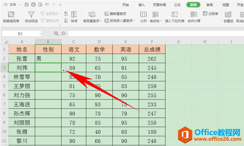
Task: Click in the formula bar input
Action: [x=156, y=34]
